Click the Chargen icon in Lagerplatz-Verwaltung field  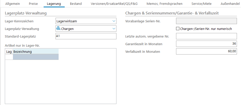tap(58, 29)
